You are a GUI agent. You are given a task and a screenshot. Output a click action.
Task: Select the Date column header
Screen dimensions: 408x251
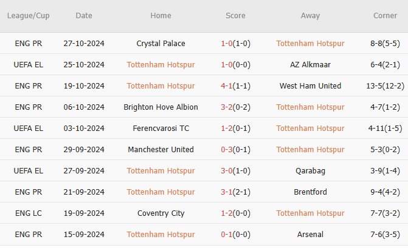[84, 16]
